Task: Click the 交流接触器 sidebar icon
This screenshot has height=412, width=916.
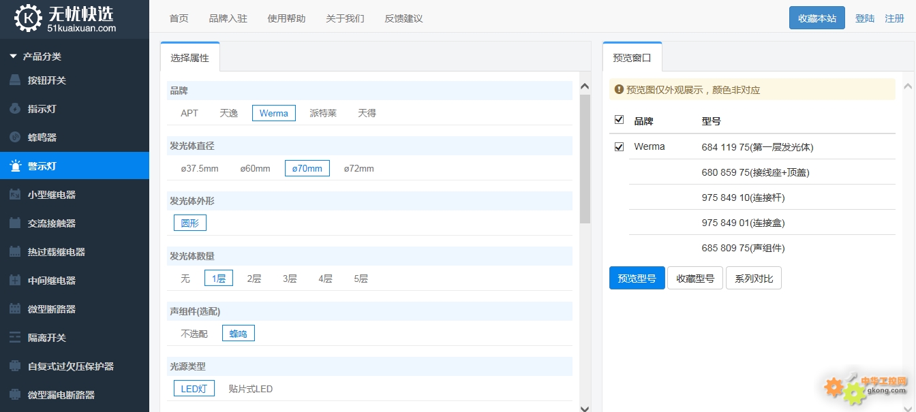Action: click(15, 223)
